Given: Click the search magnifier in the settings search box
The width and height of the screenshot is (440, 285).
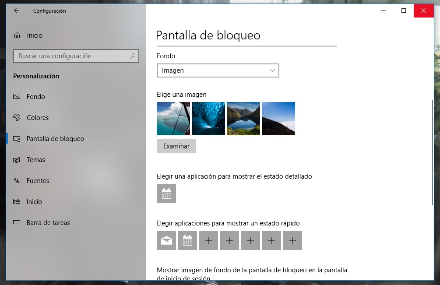Looking at the screenshot, I should click(132, 56).
